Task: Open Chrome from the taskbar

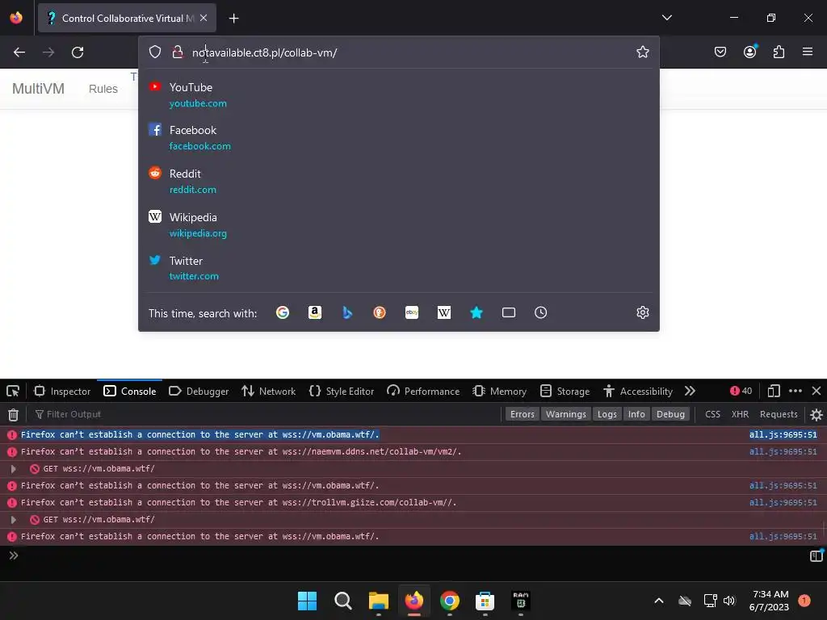Action: tap(449, 601)
